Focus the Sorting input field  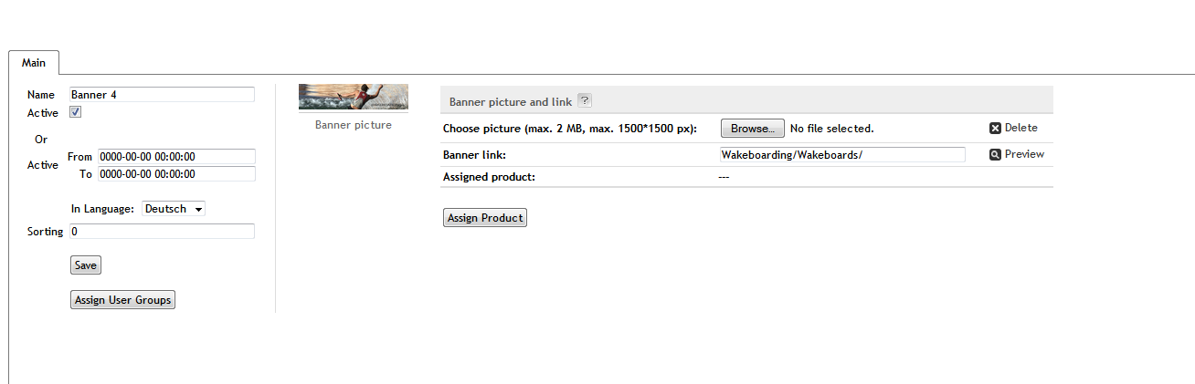coord(162,232)
